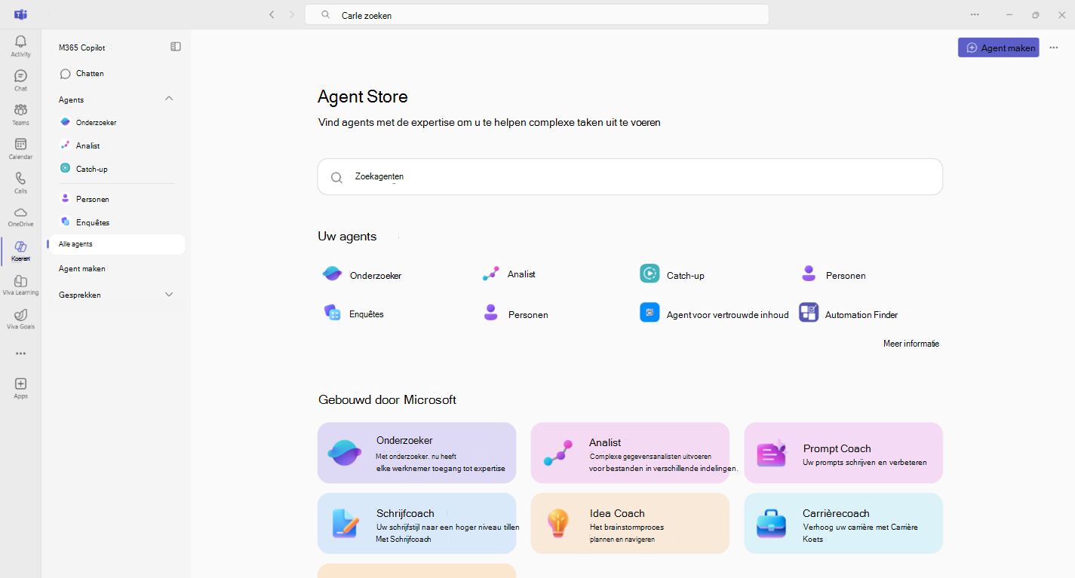Open Chat from the left app rail
Image resolution: width=1075 pixels, height=578 pixels.
click(20, 81)
